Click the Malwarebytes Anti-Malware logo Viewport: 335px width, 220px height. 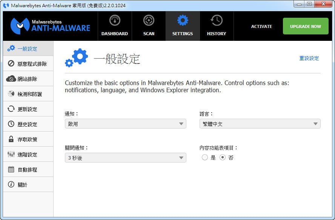[x=50, y=26]
